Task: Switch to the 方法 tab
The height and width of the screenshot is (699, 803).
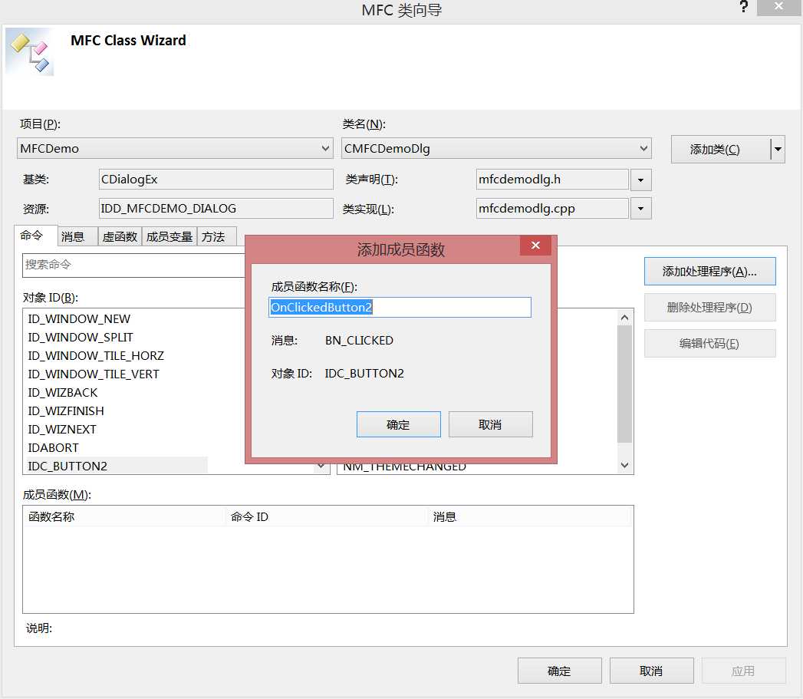Action: coord(216,237)
